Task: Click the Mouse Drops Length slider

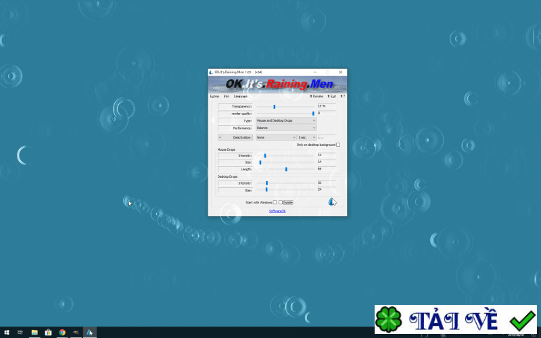Action: (285, 170)
